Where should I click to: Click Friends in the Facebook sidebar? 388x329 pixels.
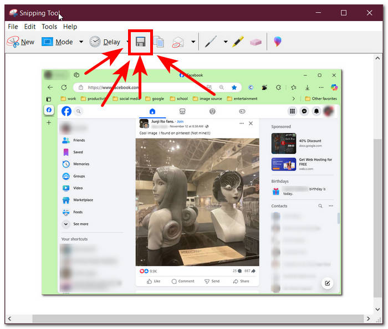tap(74, 140)
